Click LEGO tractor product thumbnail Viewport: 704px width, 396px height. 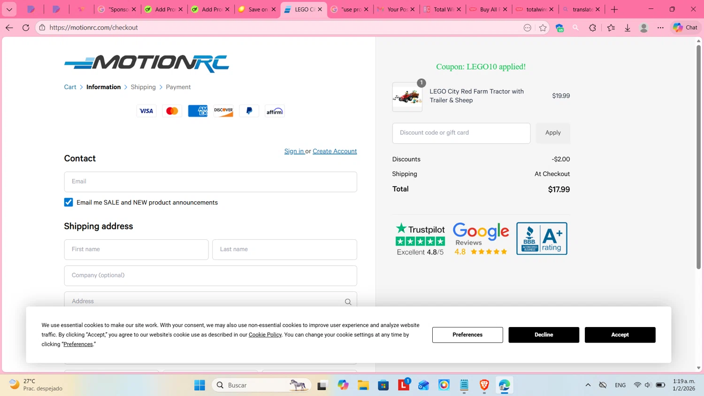tap(407, 97)
